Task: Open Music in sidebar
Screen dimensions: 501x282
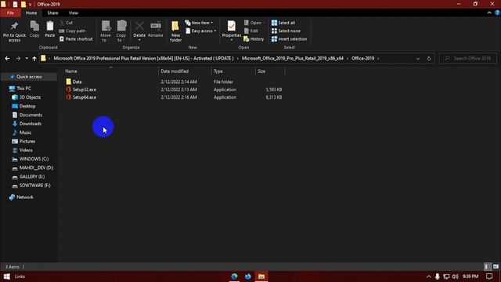Action: 25,132
